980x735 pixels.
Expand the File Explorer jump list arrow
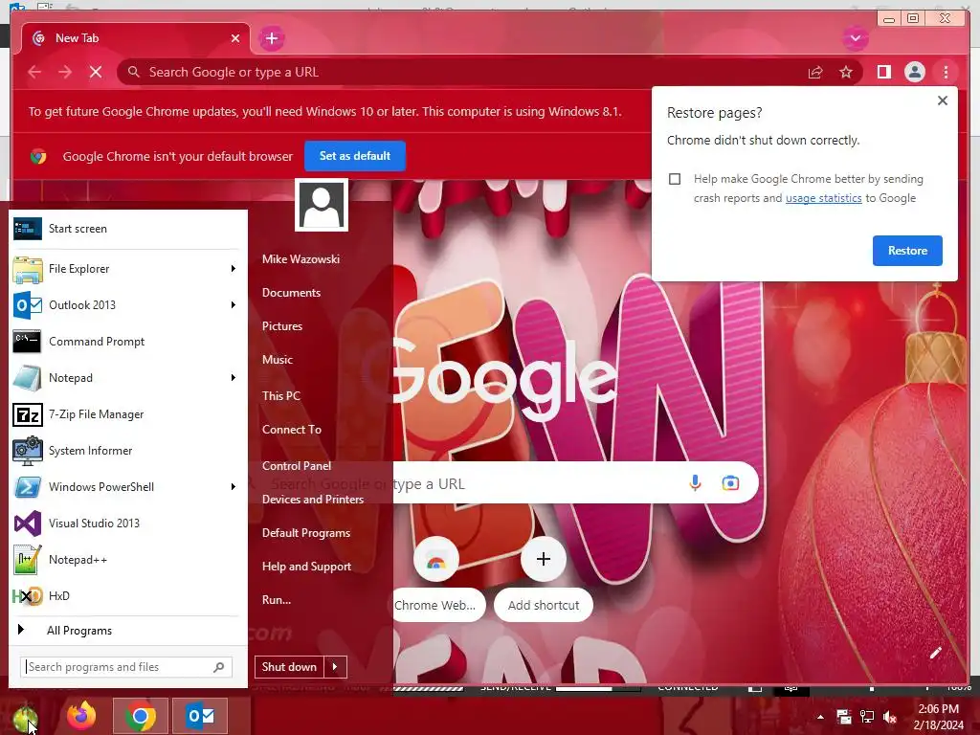234,269
